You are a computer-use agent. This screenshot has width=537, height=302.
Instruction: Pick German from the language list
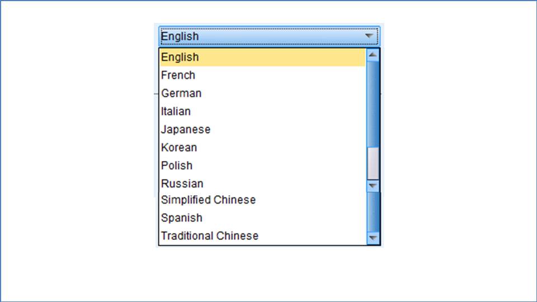263,93
